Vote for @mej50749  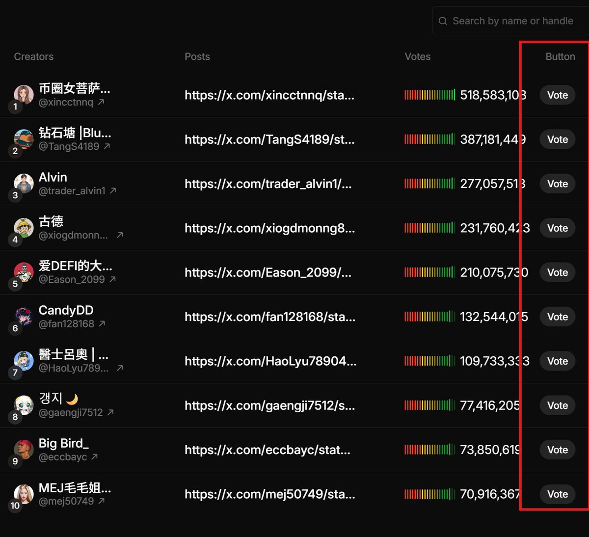[x=558, y=494]
